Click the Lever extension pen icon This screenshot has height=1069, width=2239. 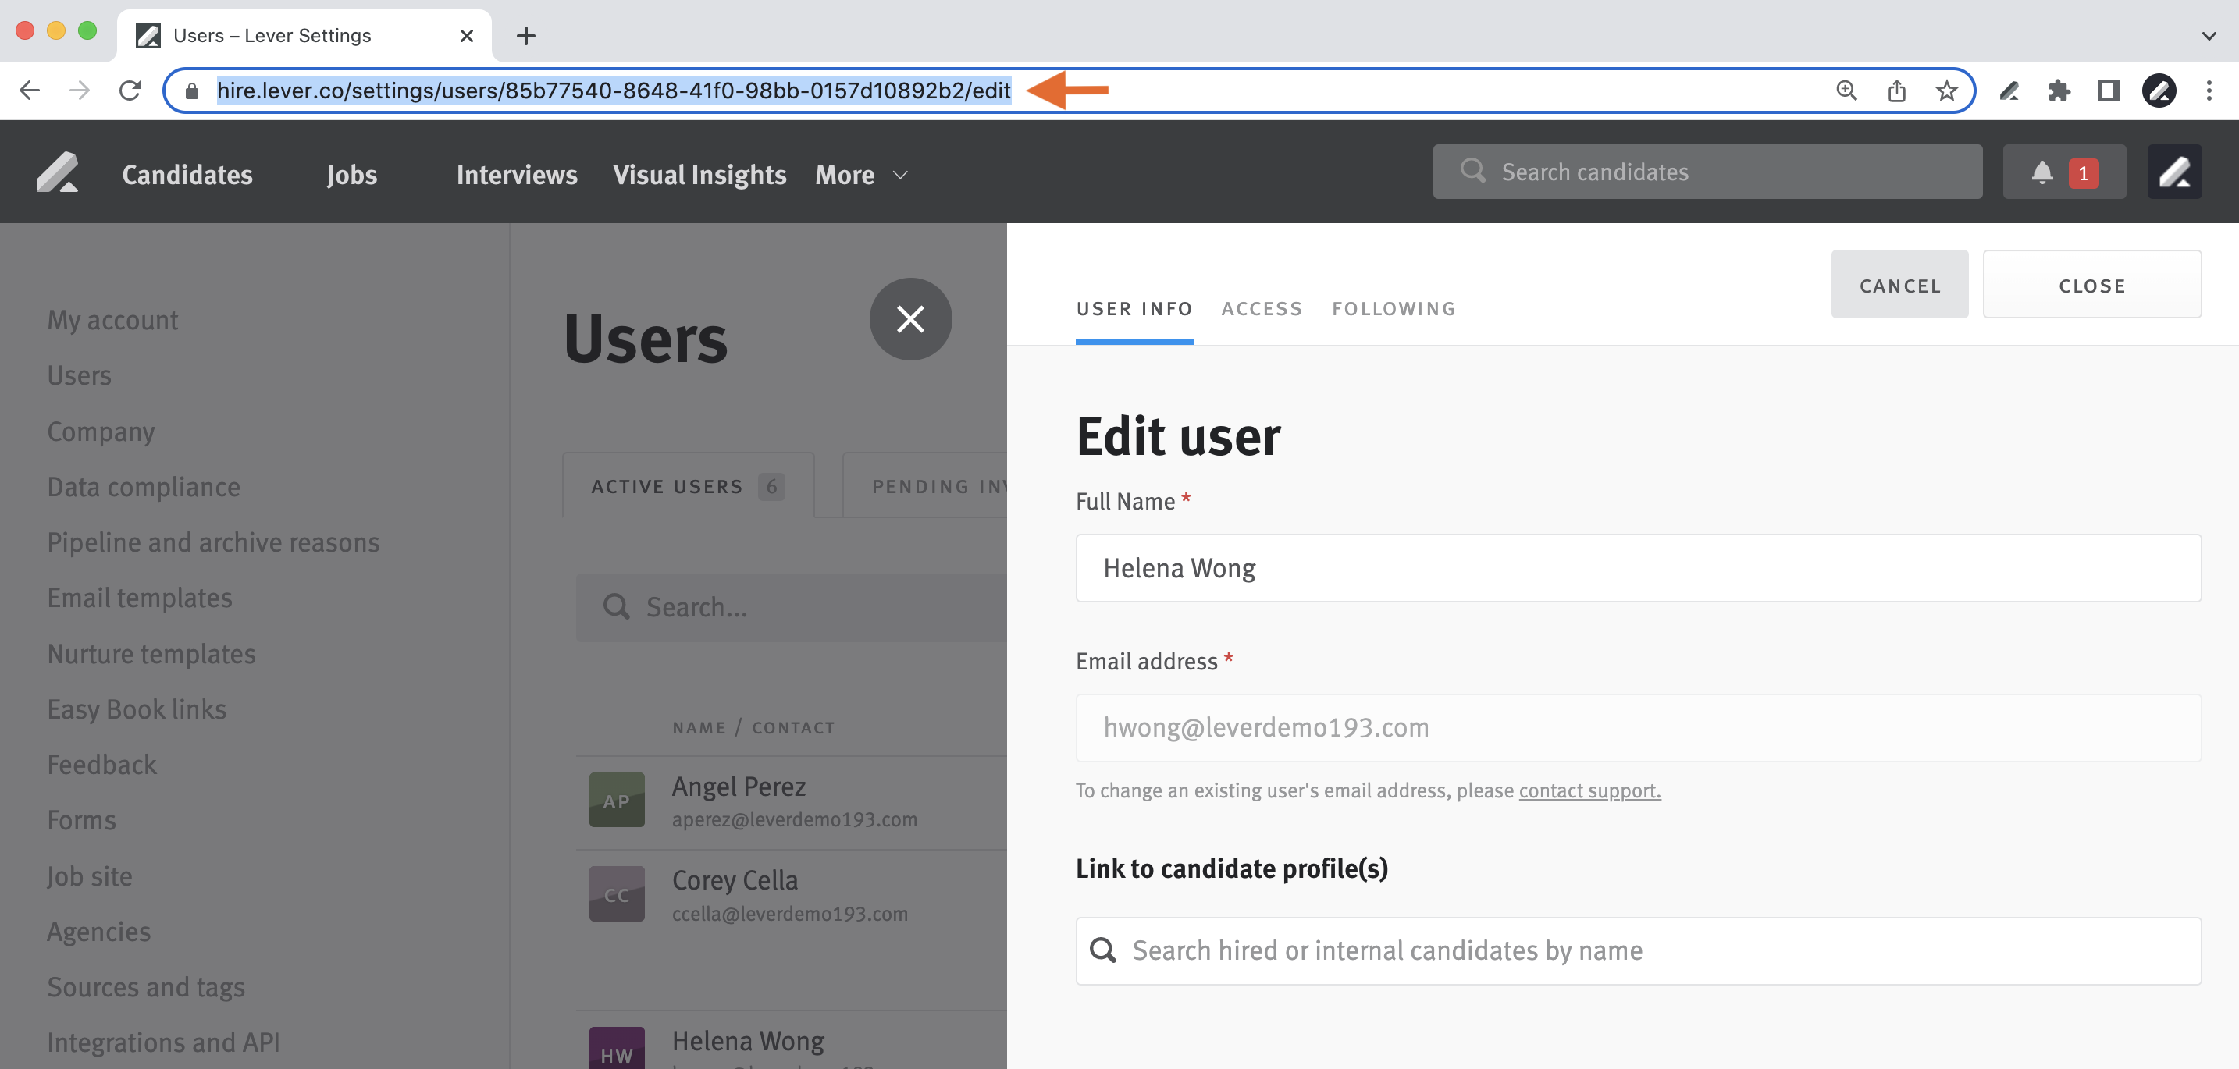click(x=2009, y=91)
